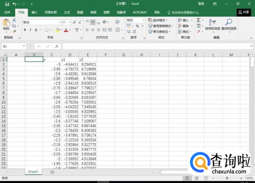Center text horizontally icon
255x183 pixels.
(93, 30)
